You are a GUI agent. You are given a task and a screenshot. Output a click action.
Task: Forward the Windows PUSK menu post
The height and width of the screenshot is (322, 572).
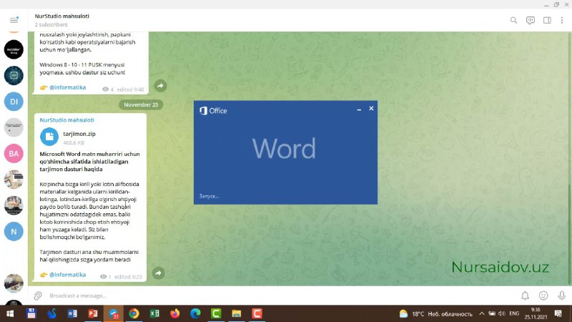point(160,86)
